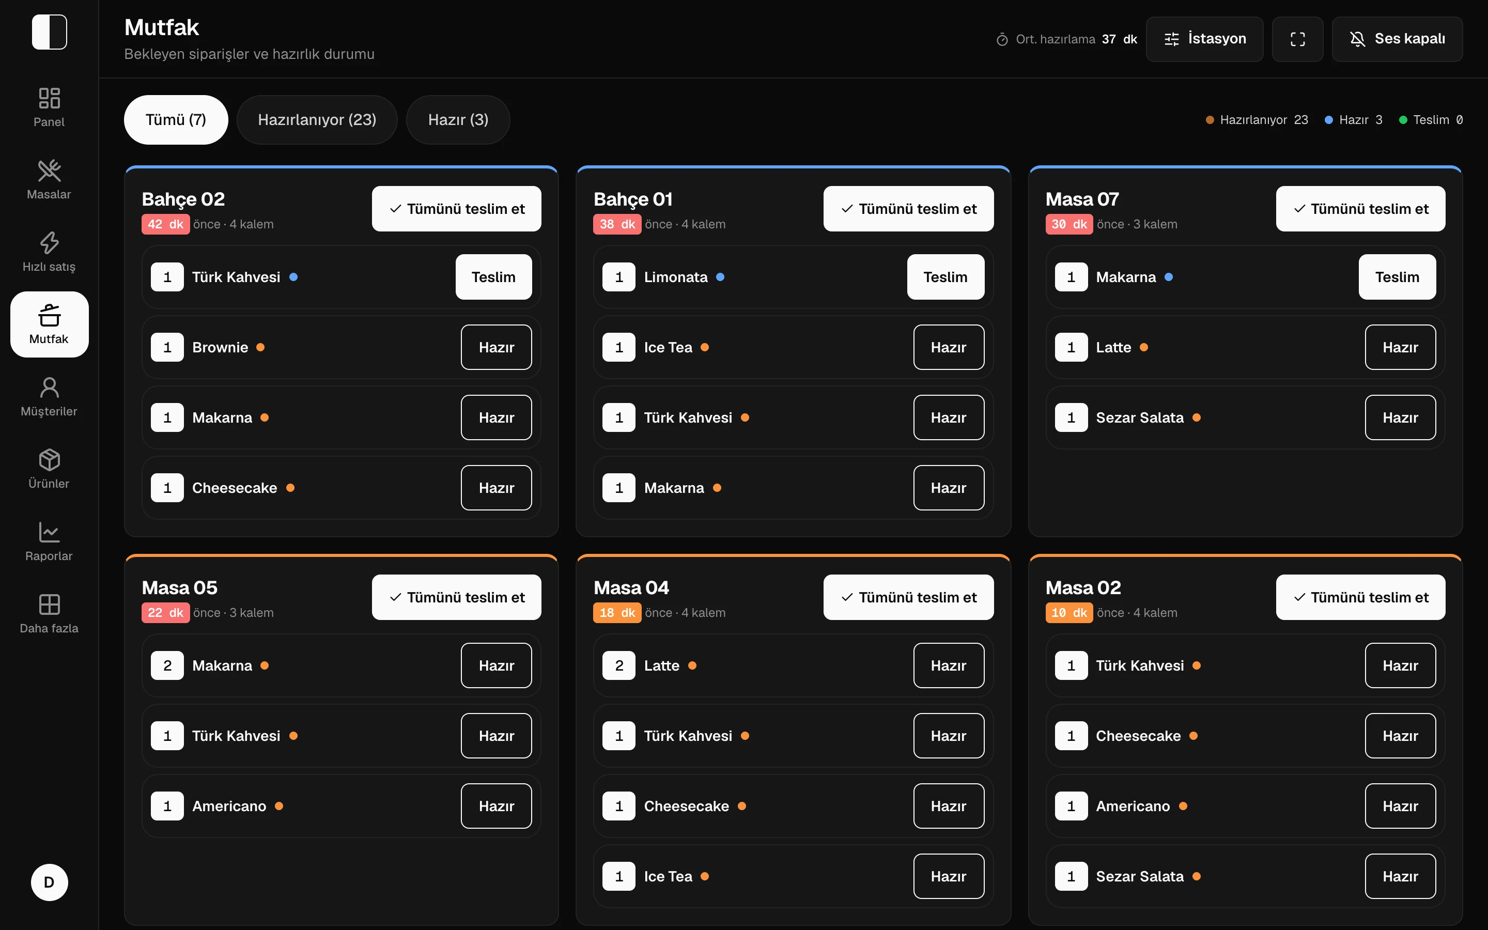Click Tümünü teslim et on Masa 04
Viewport: 1488px width, 930px height.
pos(908,597)
